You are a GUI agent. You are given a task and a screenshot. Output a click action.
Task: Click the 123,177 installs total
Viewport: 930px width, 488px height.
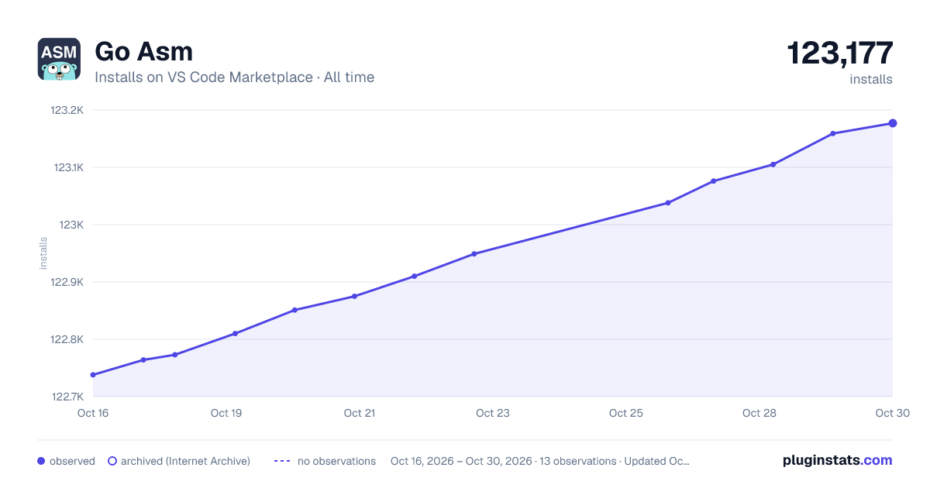coord(840,53)
